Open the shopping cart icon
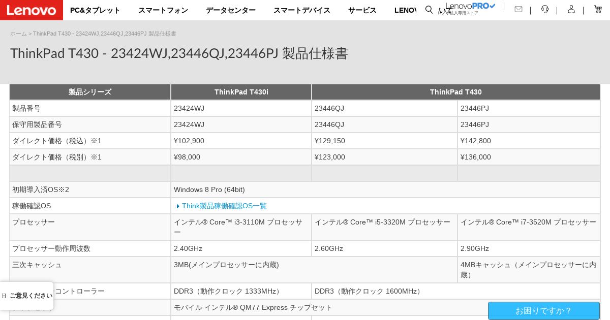 pyautogui.click(x=598, y=9)
